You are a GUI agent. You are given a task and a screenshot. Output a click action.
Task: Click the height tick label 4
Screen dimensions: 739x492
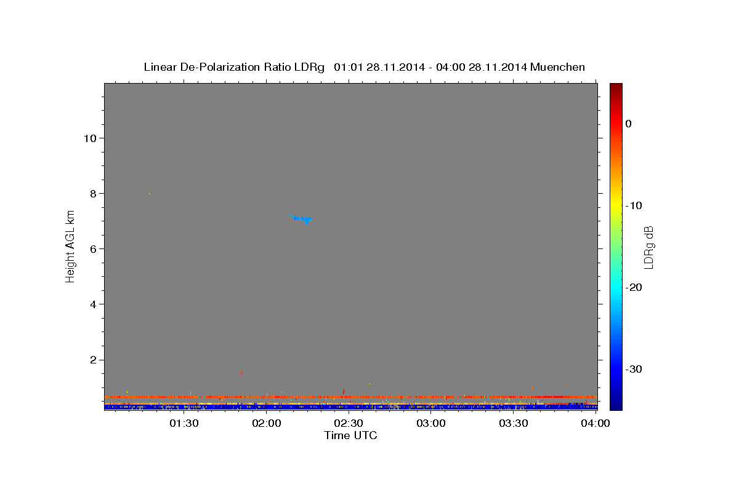(92, 304)
